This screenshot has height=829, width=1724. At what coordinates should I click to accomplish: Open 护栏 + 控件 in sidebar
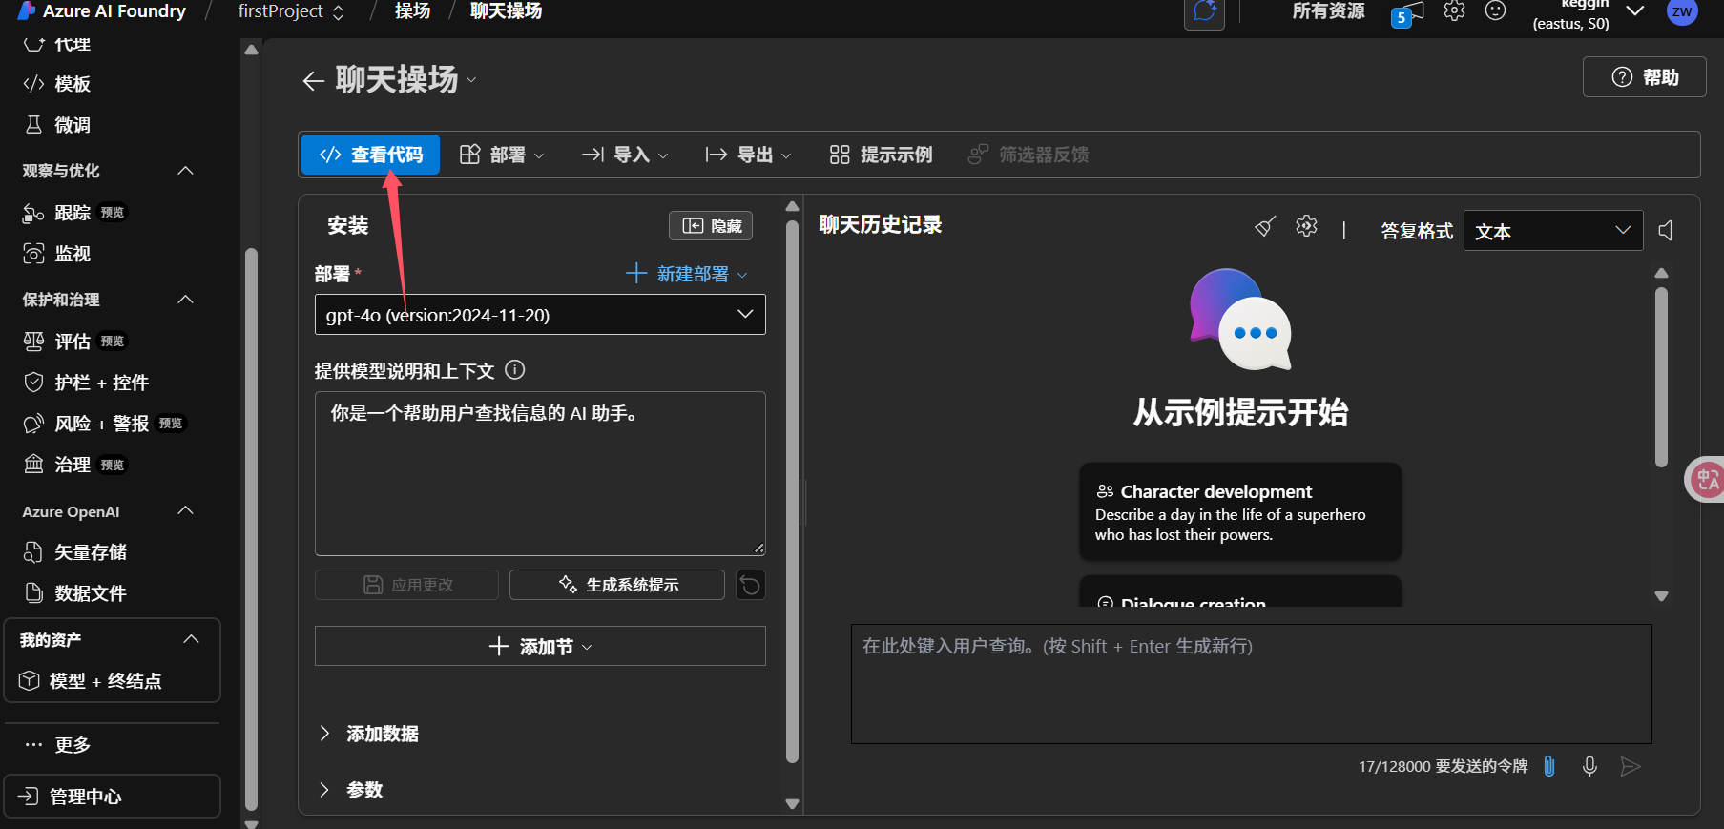coord(86,383)
